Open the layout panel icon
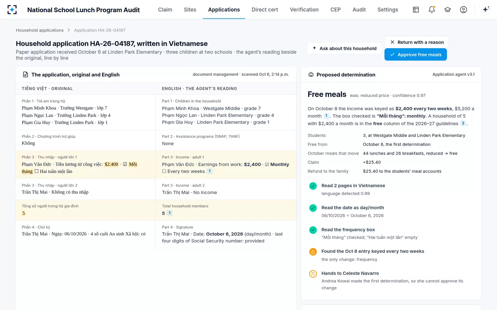This screenshot has height=310, width=497. point(416,10)
